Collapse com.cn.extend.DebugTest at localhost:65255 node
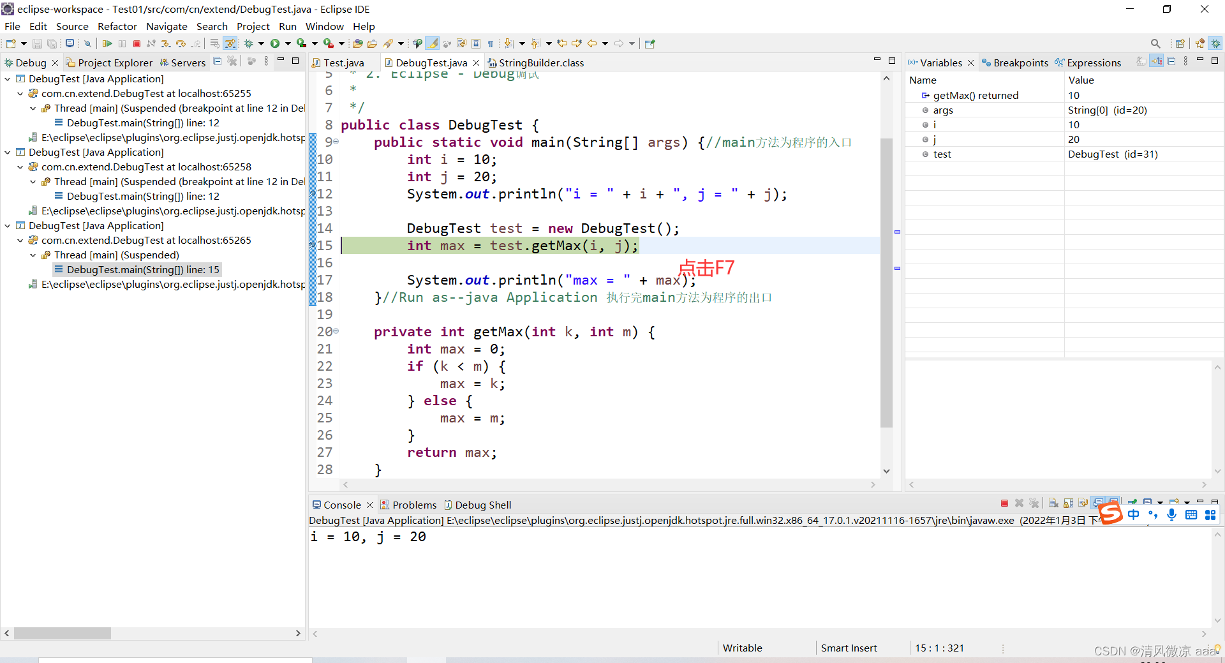 click(20, 94)
